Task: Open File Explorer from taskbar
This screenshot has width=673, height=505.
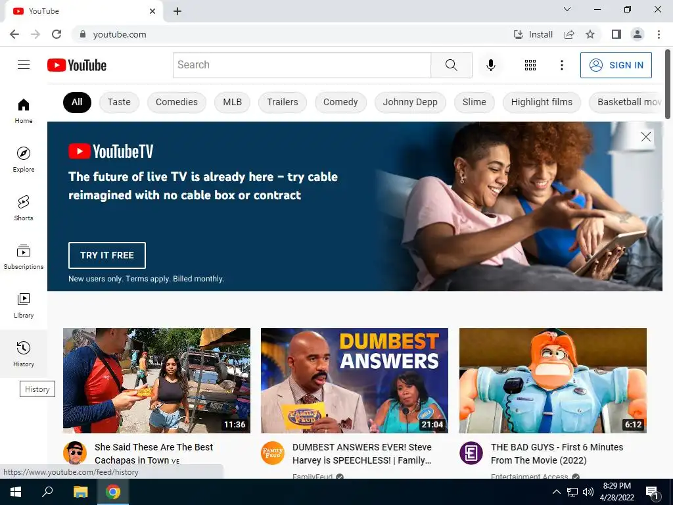Action: point(80,492)
